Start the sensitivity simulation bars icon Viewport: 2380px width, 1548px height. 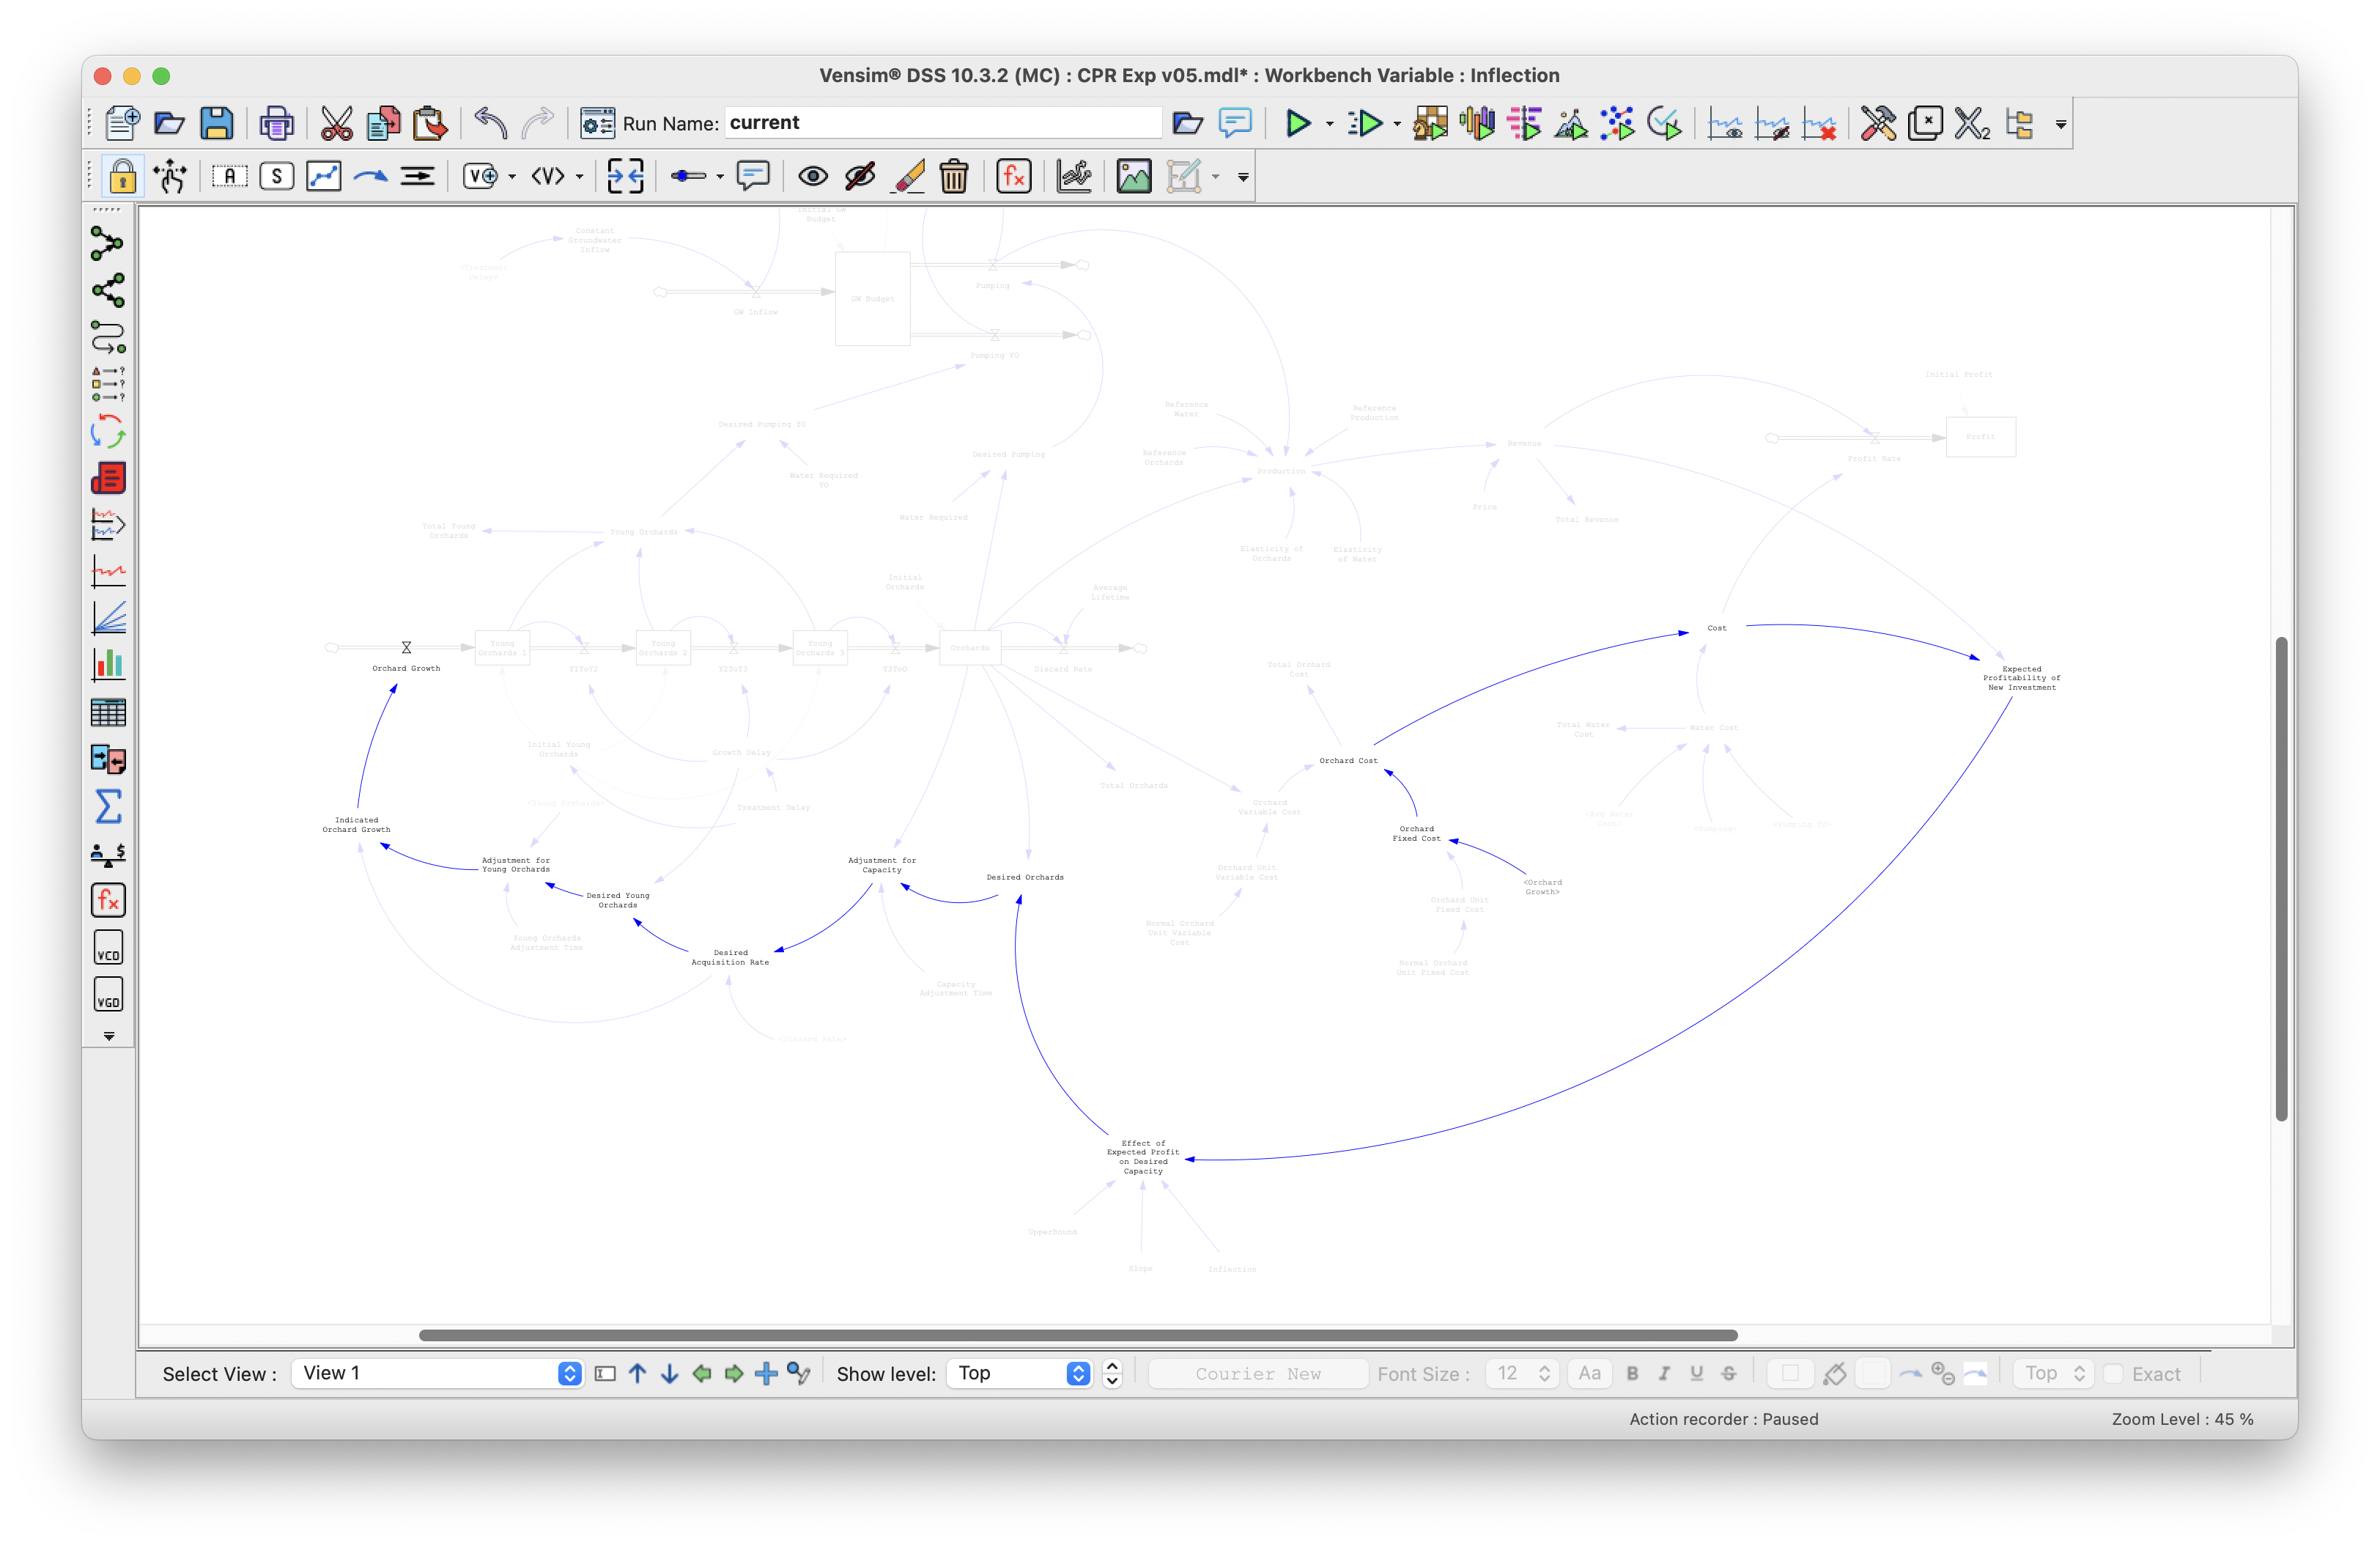1477,123
